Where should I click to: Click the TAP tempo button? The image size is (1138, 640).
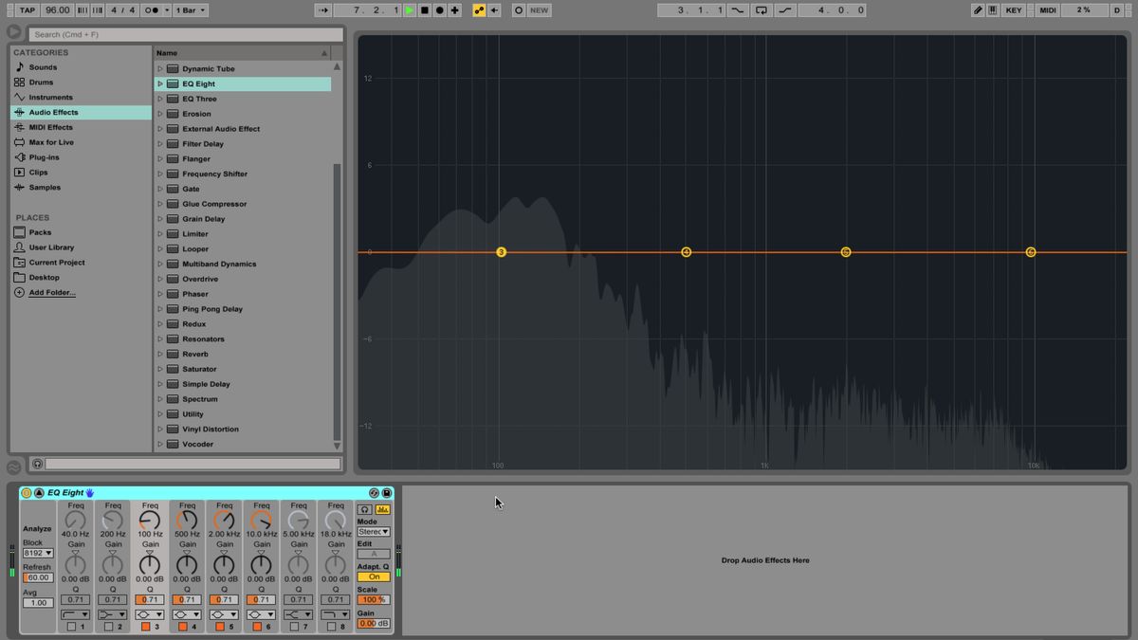pos(28,10)
